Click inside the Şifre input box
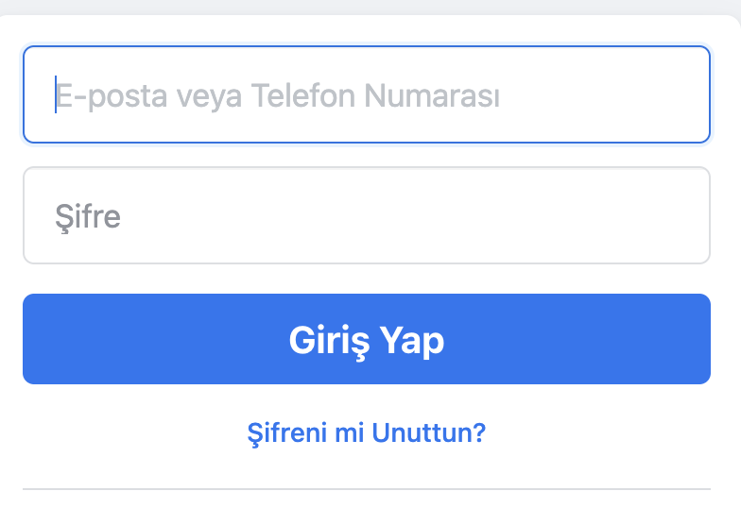The height and width of the screenshot is (525, 741). point(366,216)
